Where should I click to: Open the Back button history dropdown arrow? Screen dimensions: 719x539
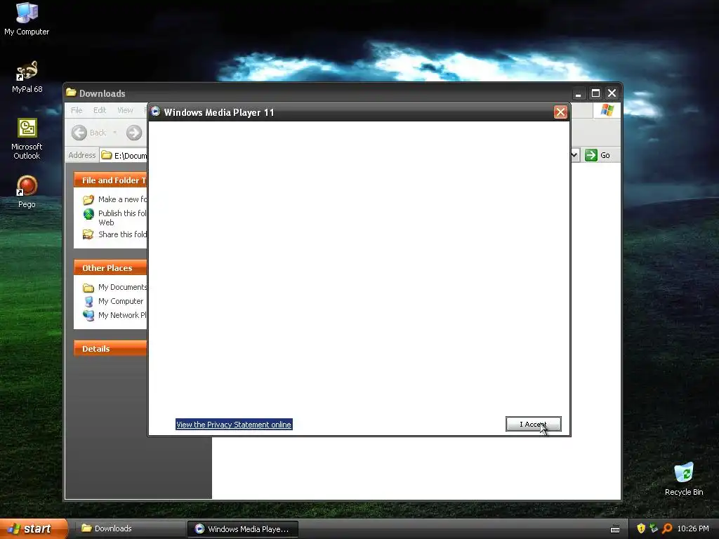(114, 133)
